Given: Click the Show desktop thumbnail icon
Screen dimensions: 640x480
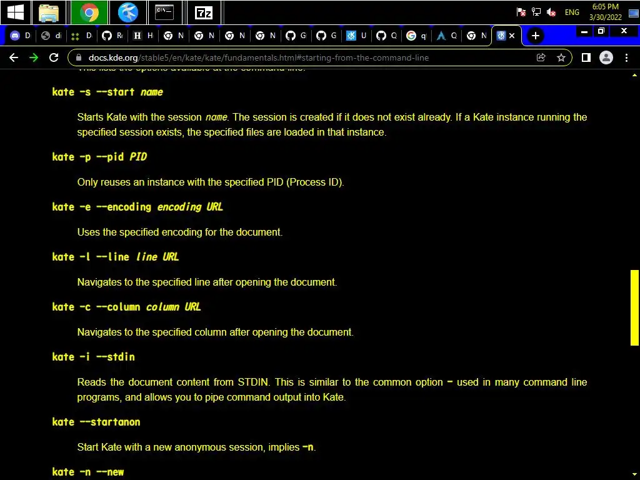Looking at the screenshot, I should tap(634, 14).
